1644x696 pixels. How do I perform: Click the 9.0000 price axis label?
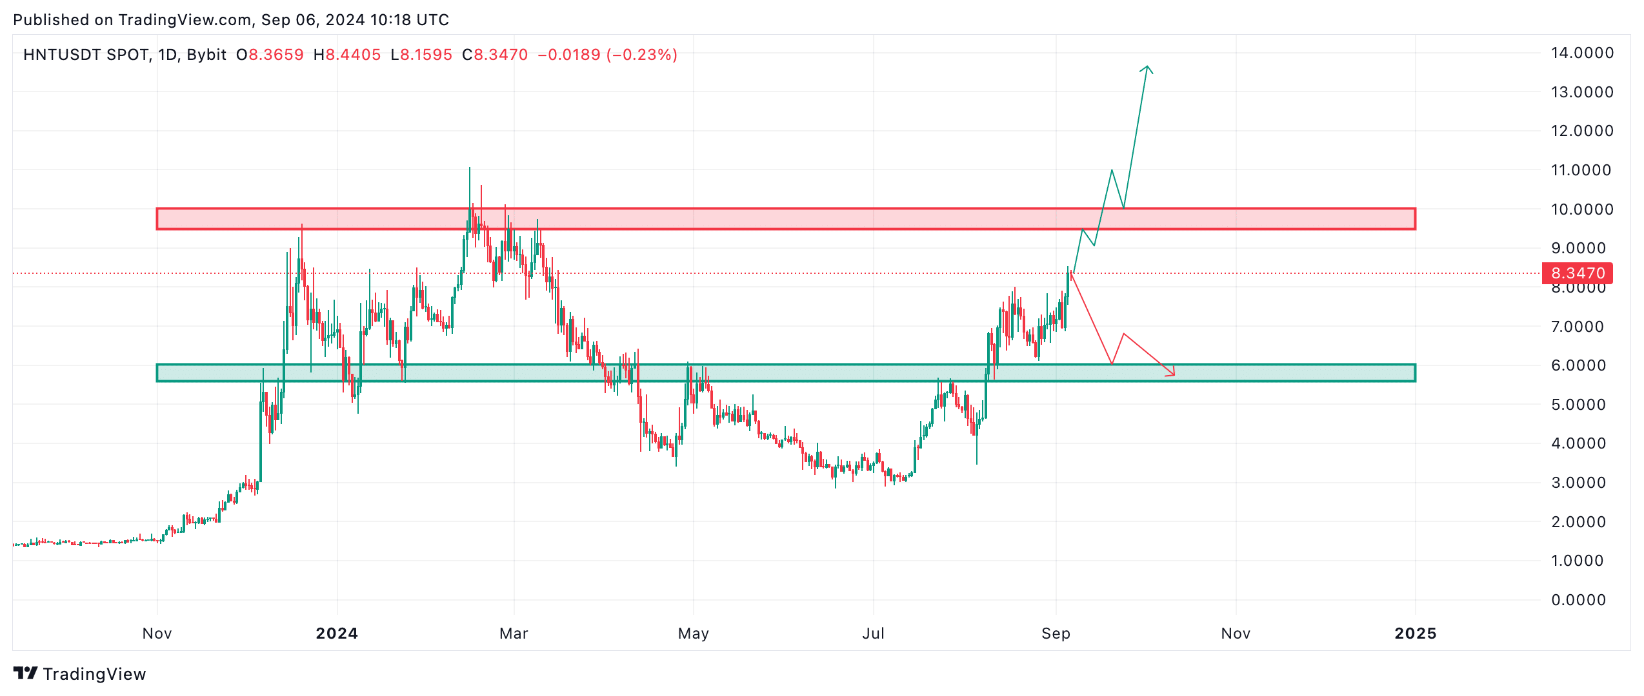tap(1578, 248)
